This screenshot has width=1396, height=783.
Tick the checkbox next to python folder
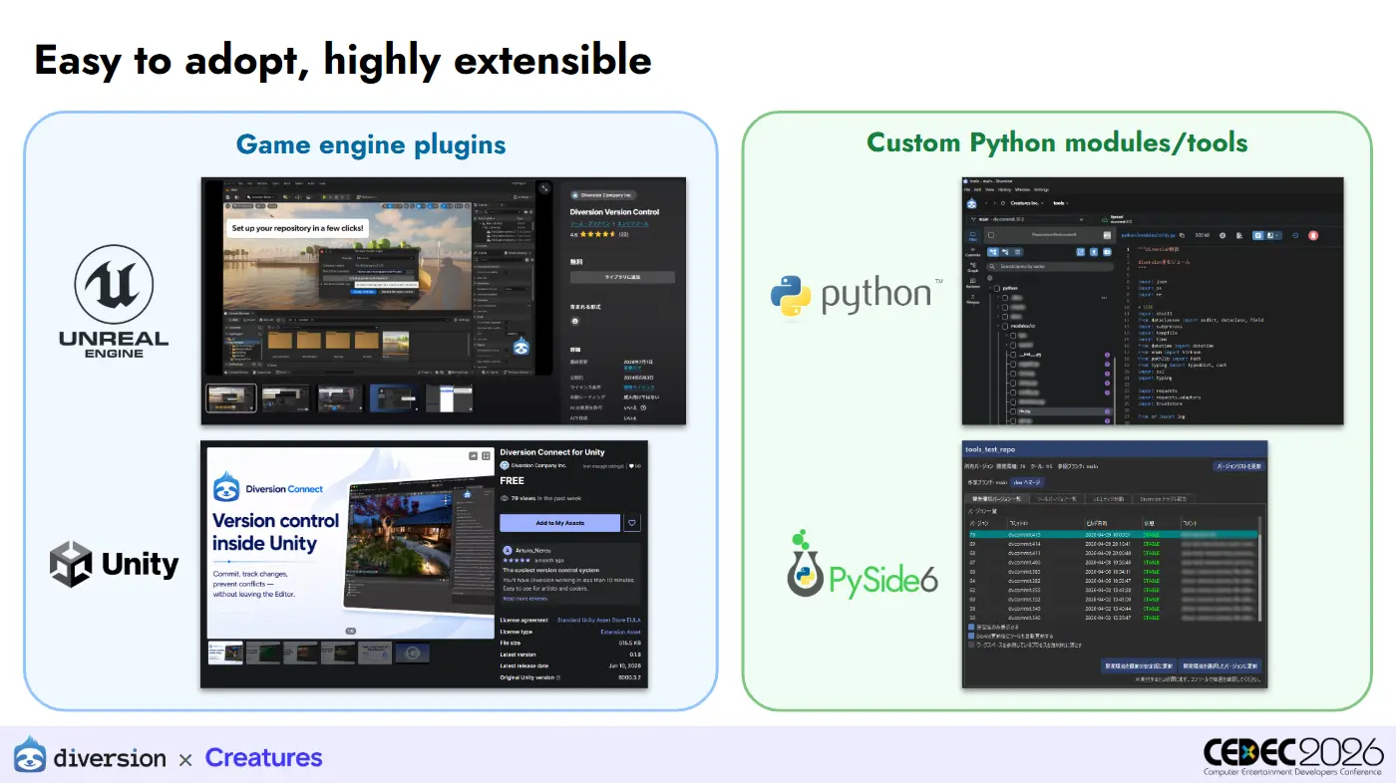pos(997,288)
